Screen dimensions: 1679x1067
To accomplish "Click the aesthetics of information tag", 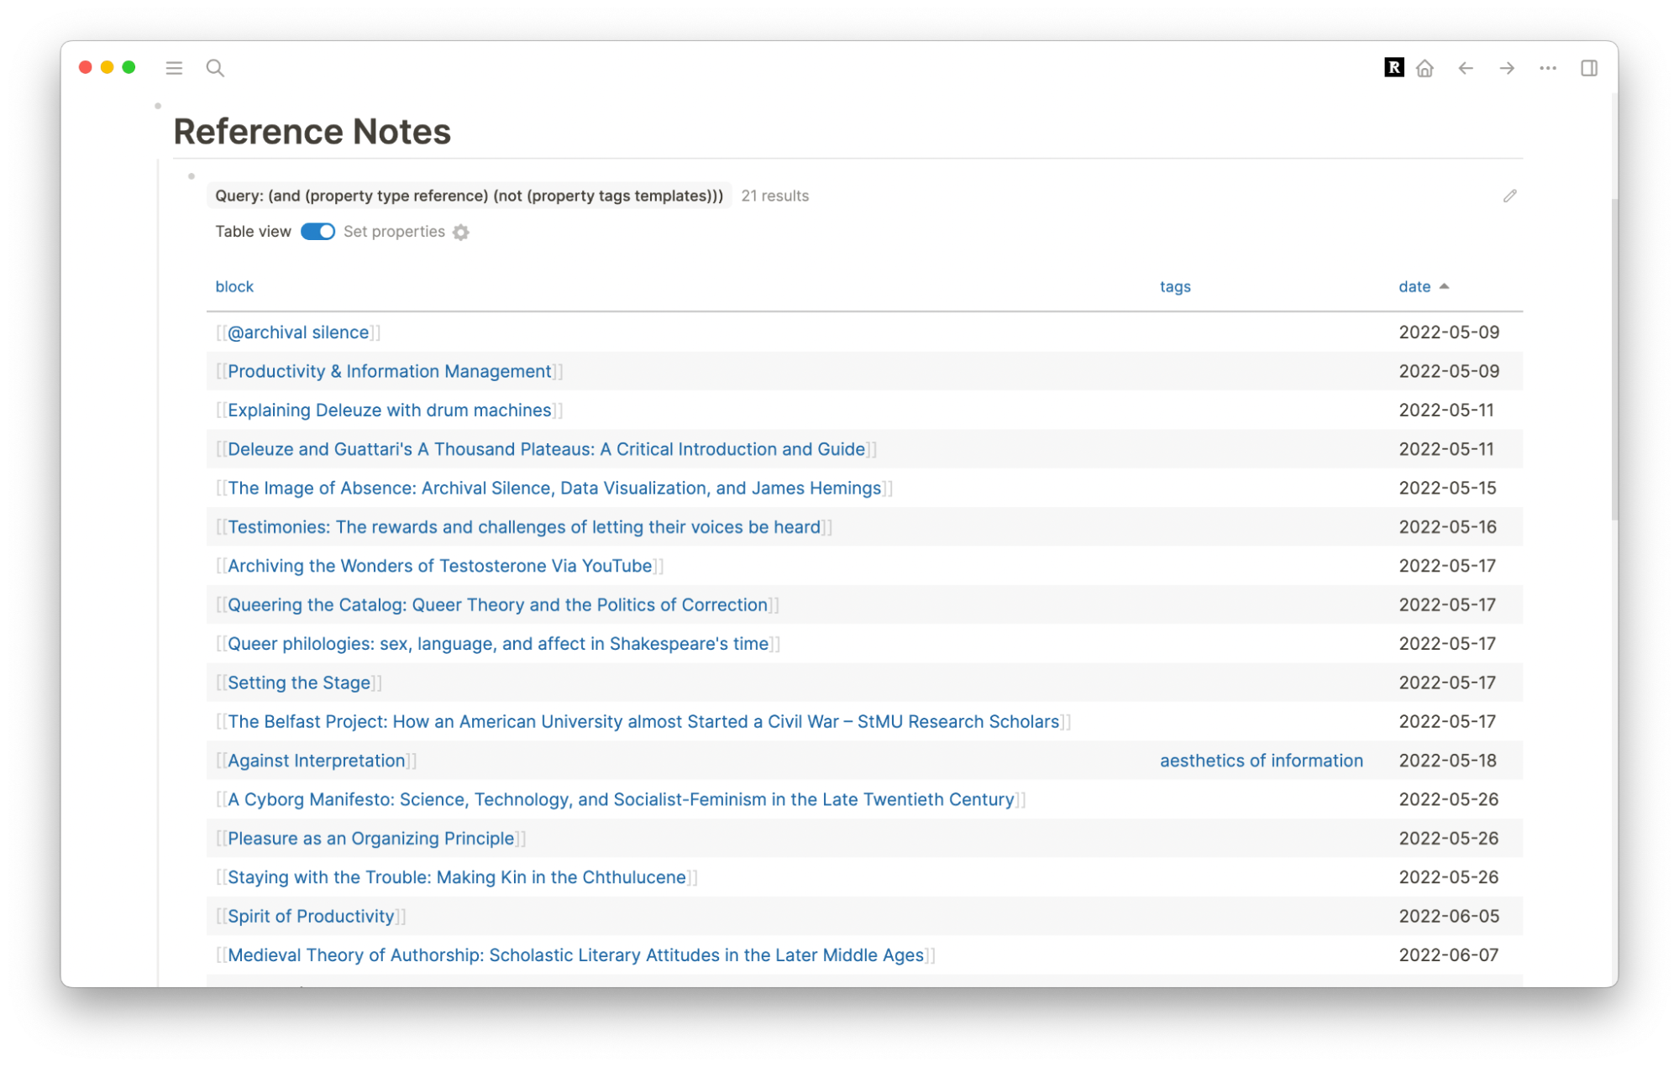I will pos(1261,760).
